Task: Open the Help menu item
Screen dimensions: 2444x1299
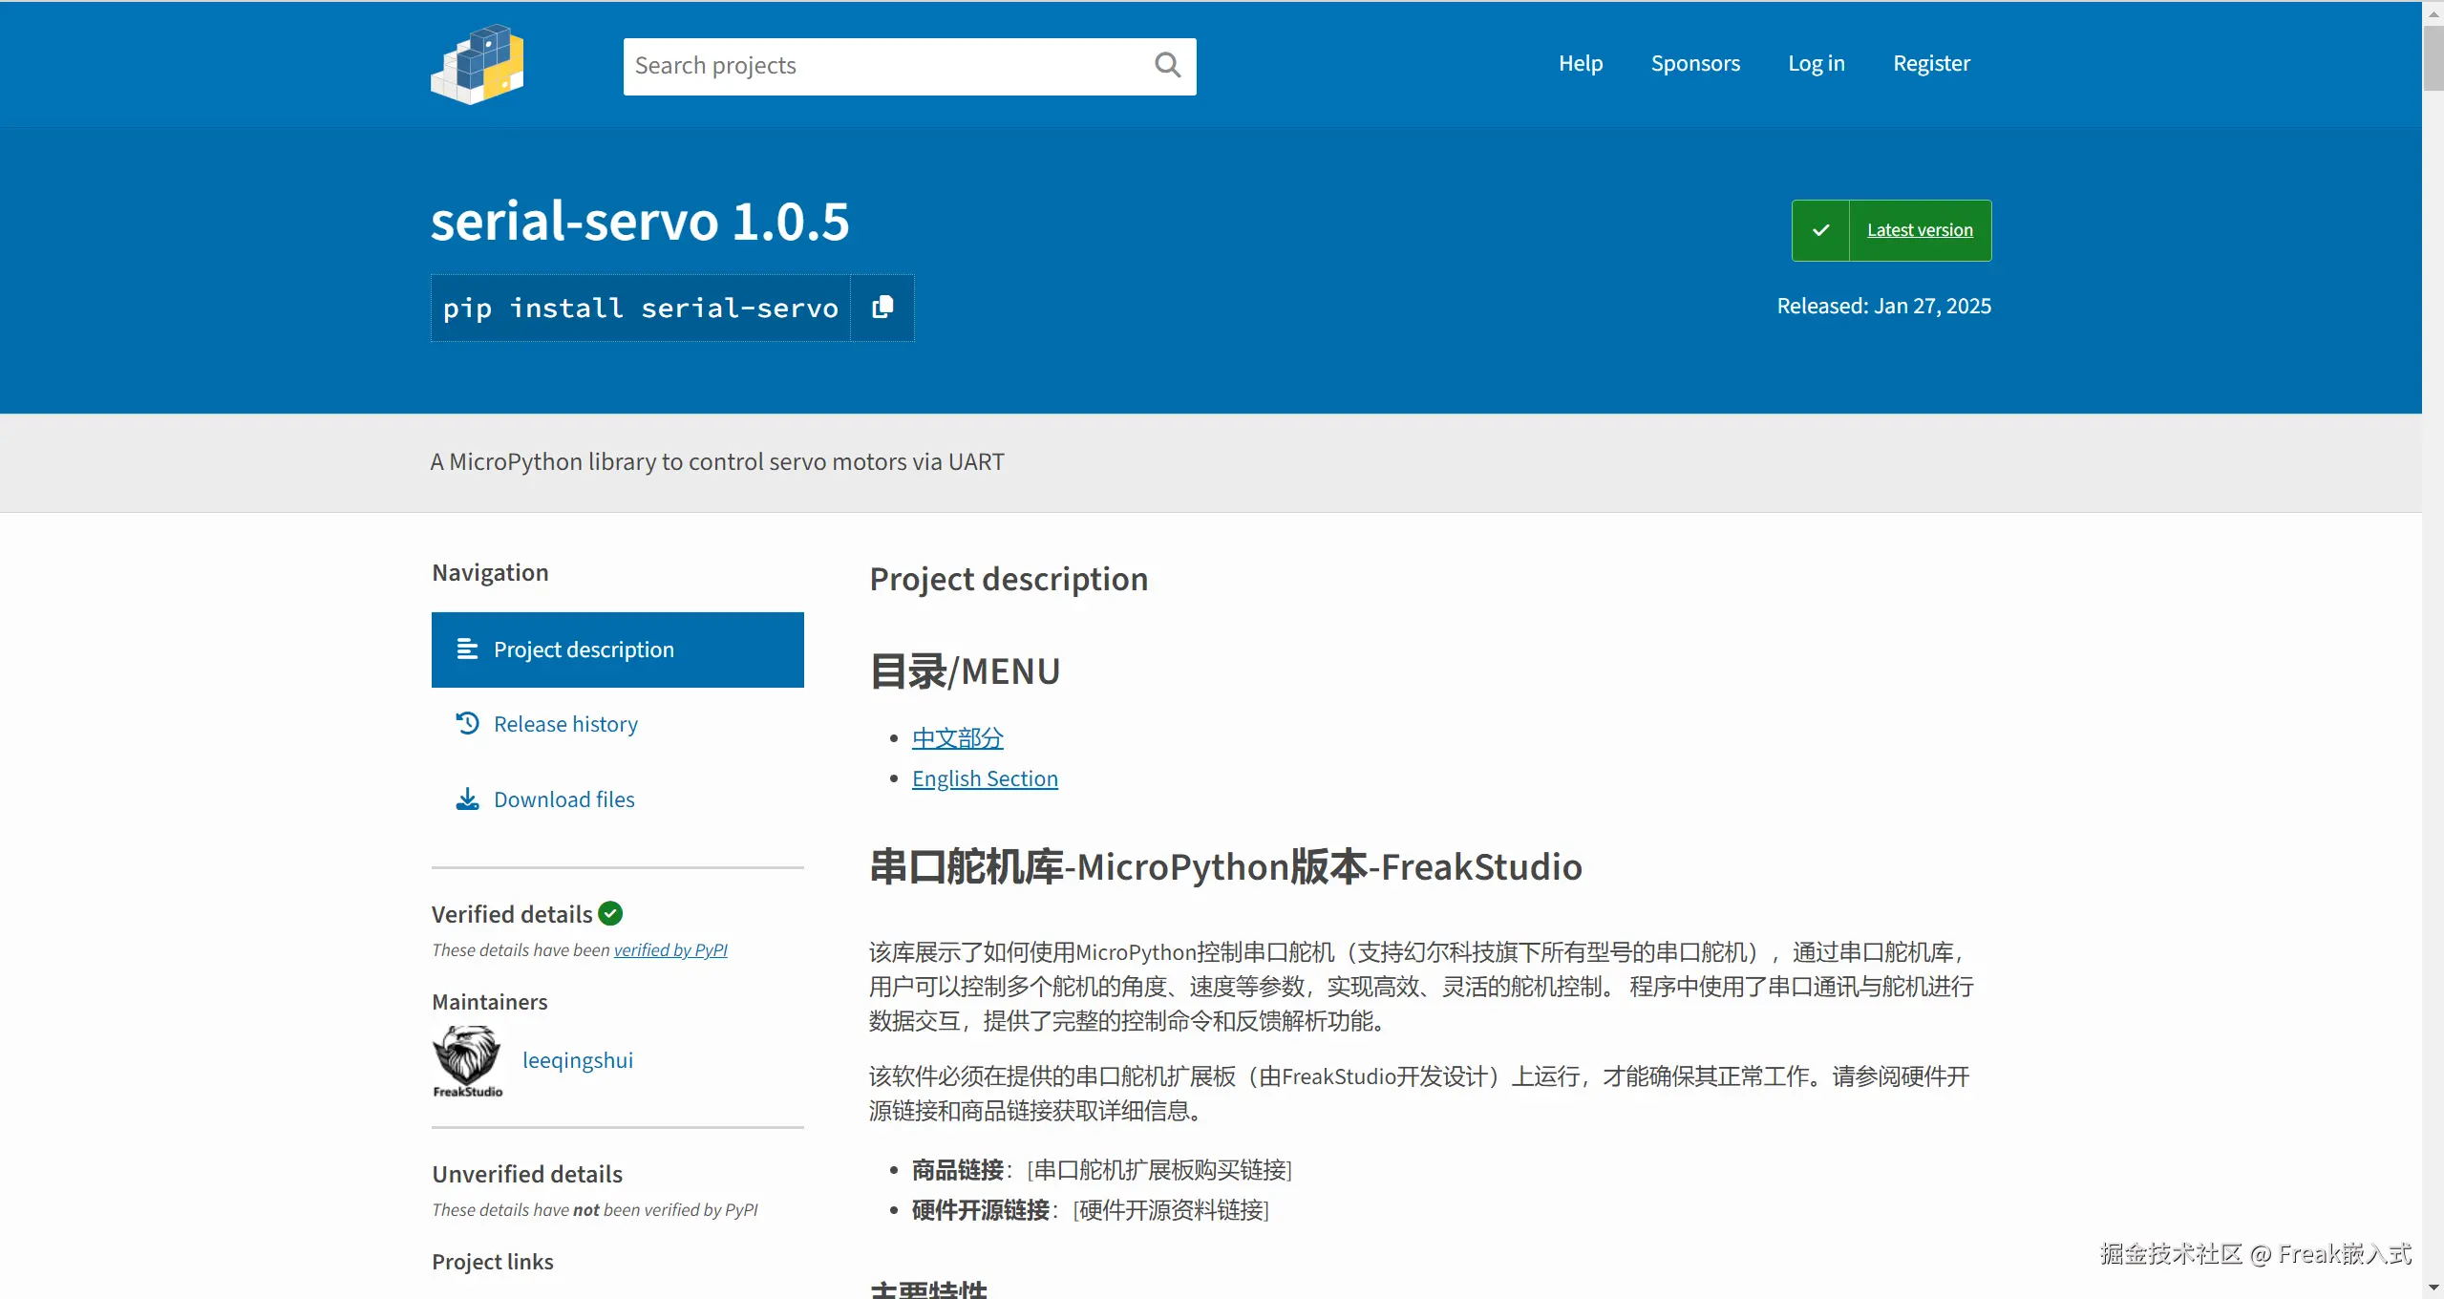Action: coord(1581,63)
